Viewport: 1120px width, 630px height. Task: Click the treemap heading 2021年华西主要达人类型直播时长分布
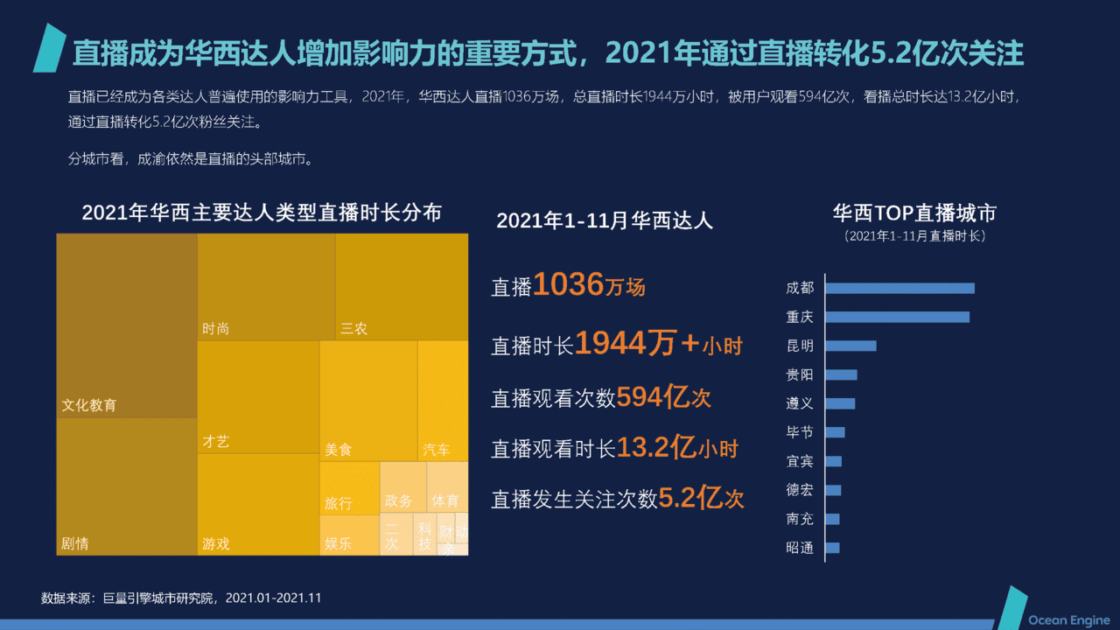[x=262, y=213]
